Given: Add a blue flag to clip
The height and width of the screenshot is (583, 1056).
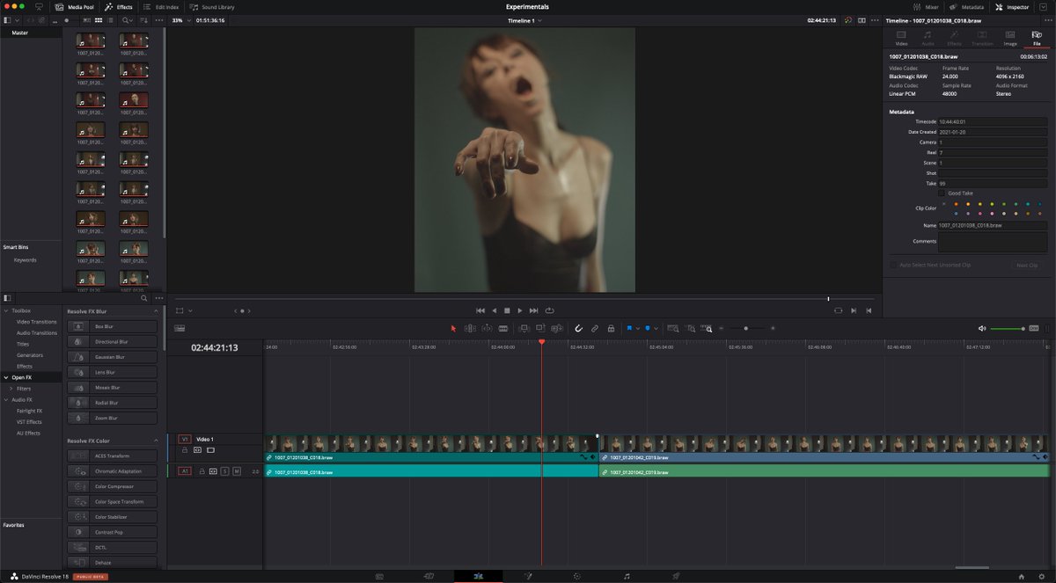Looking at the screenshot, I should (x=630, y=328).
